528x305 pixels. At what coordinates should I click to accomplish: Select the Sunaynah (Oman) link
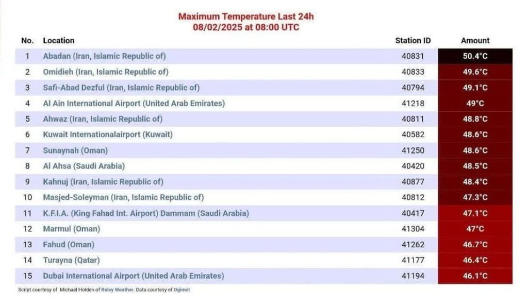[75, 150]
